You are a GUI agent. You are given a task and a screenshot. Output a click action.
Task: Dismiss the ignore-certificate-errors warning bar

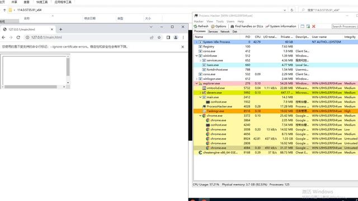pos(183,47)
